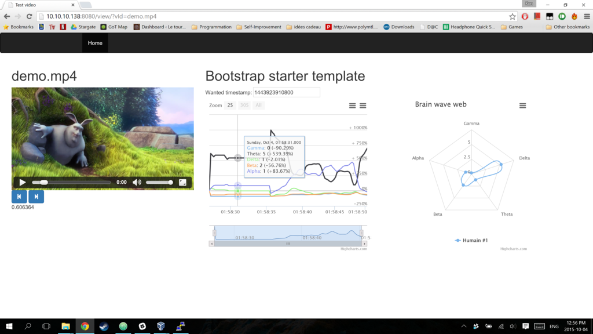
Task: Click chart navigator scrollbar right arrow
Action: (x=364, y=244)
